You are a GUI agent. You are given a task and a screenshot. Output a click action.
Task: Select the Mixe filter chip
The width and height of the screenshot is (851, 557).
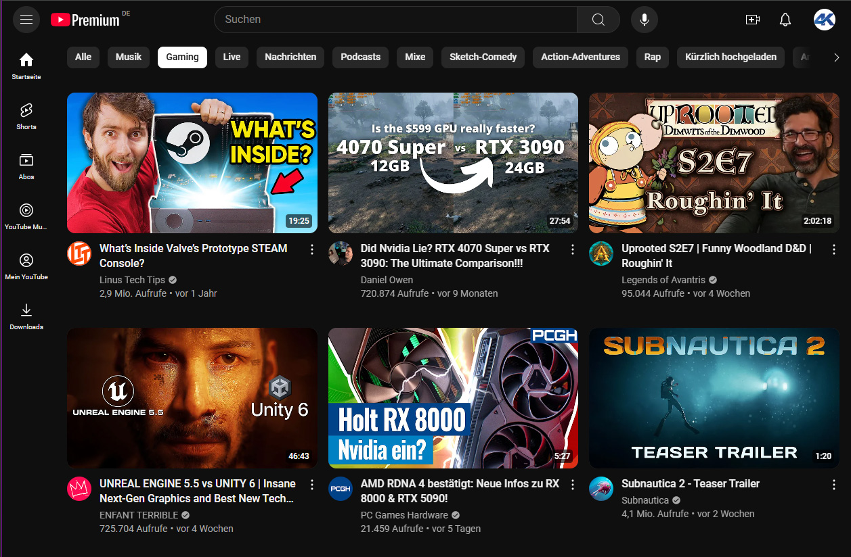coord(415,57)
